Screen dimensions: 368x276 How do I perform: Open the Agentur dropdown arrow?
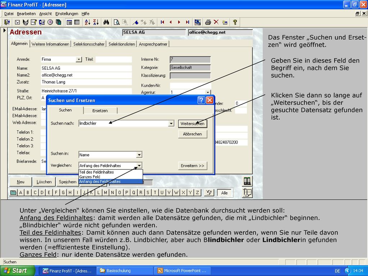click(208, 92)
